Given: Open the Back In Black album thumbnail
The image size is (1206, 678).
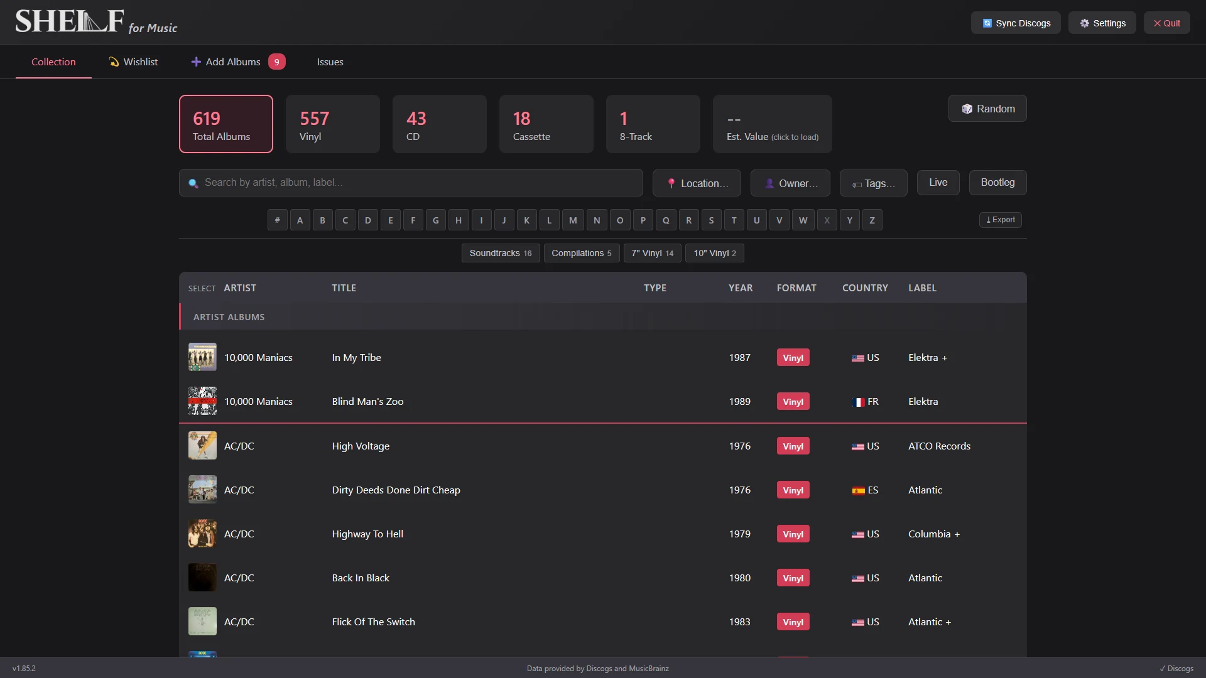Looking at the screenshot, I should click(202, 578).
